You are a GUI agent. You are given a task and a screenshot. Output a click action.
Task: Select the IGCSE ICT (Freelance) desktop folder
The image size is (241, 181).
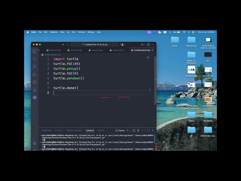(191, 57)
